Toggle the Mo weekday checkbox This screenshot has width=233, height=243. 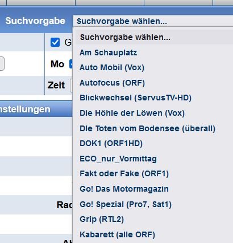(x=71, y=64)
